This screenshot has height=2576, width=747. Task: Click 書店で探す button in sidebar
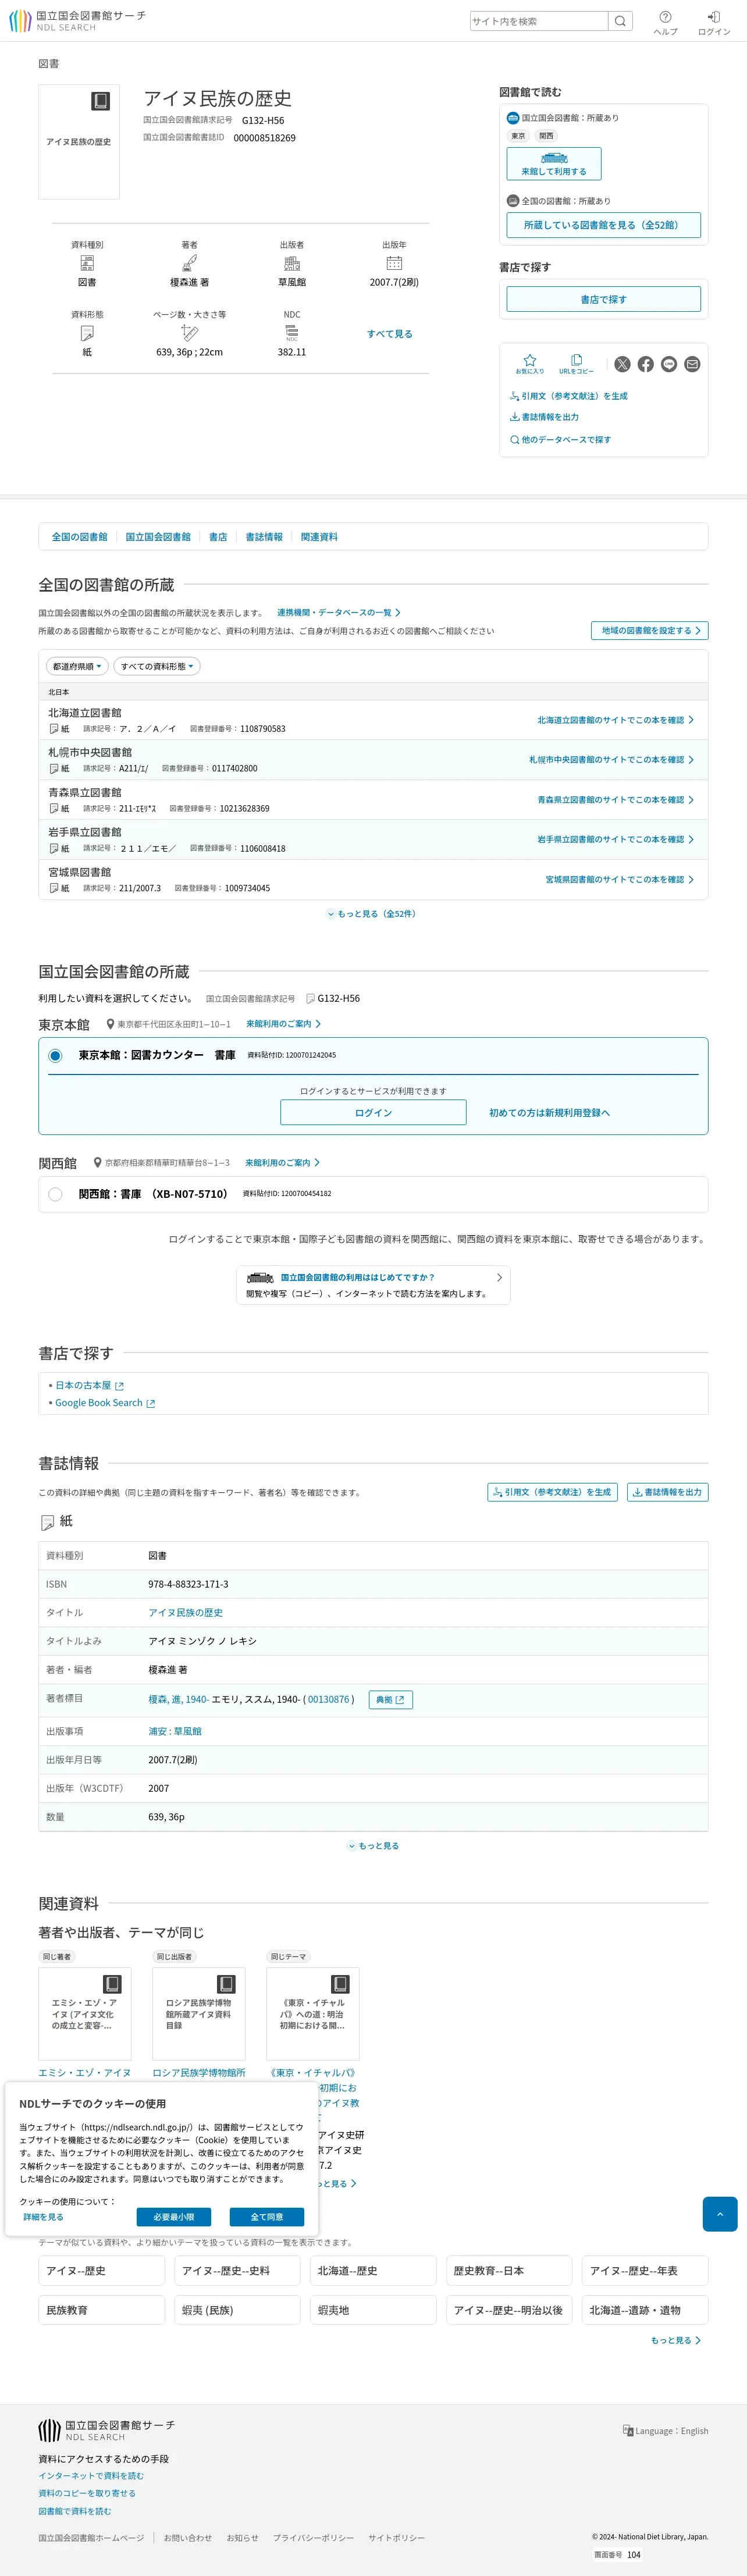click(x=603, y=299)
